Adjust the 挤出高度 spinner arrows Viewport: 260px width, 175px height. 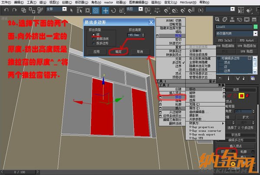click(x=143, y=35)
